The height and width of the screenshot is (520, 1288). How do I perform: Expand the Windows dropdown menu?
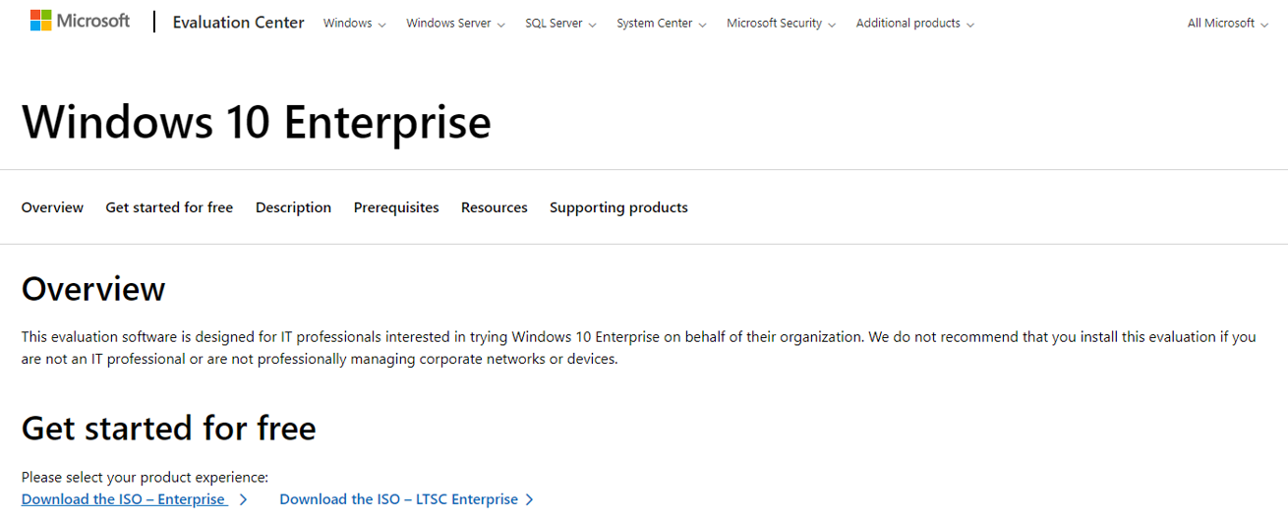pyautogui.click(x=354, y=24)
